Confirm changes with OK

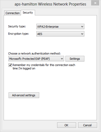pos(66,125)
